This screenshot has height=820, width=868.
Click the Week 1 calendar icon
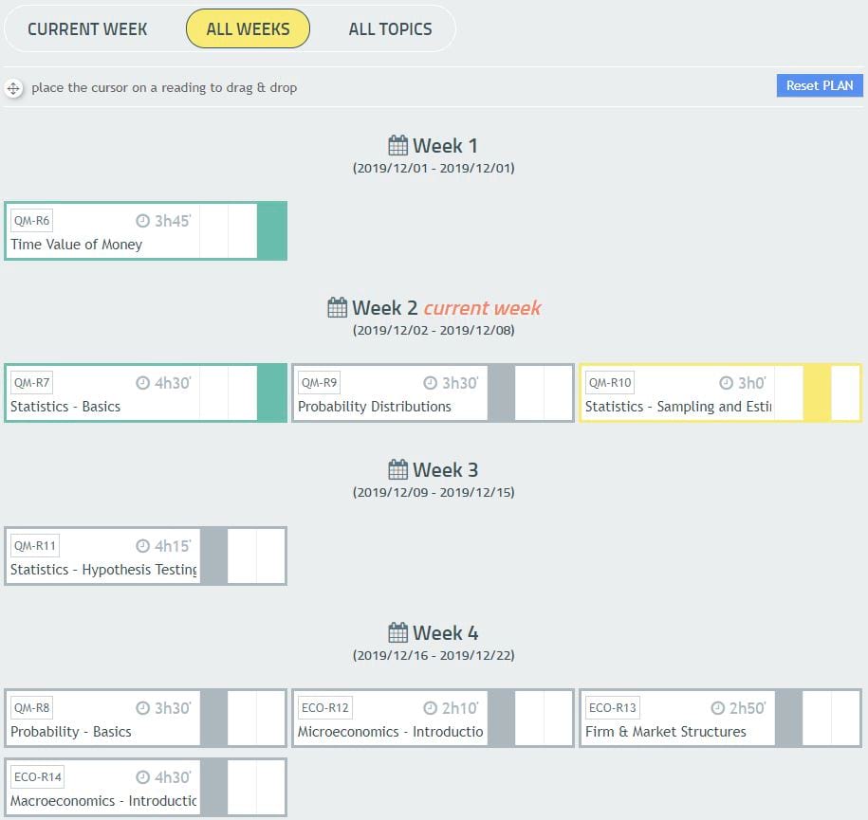[398, 146]
